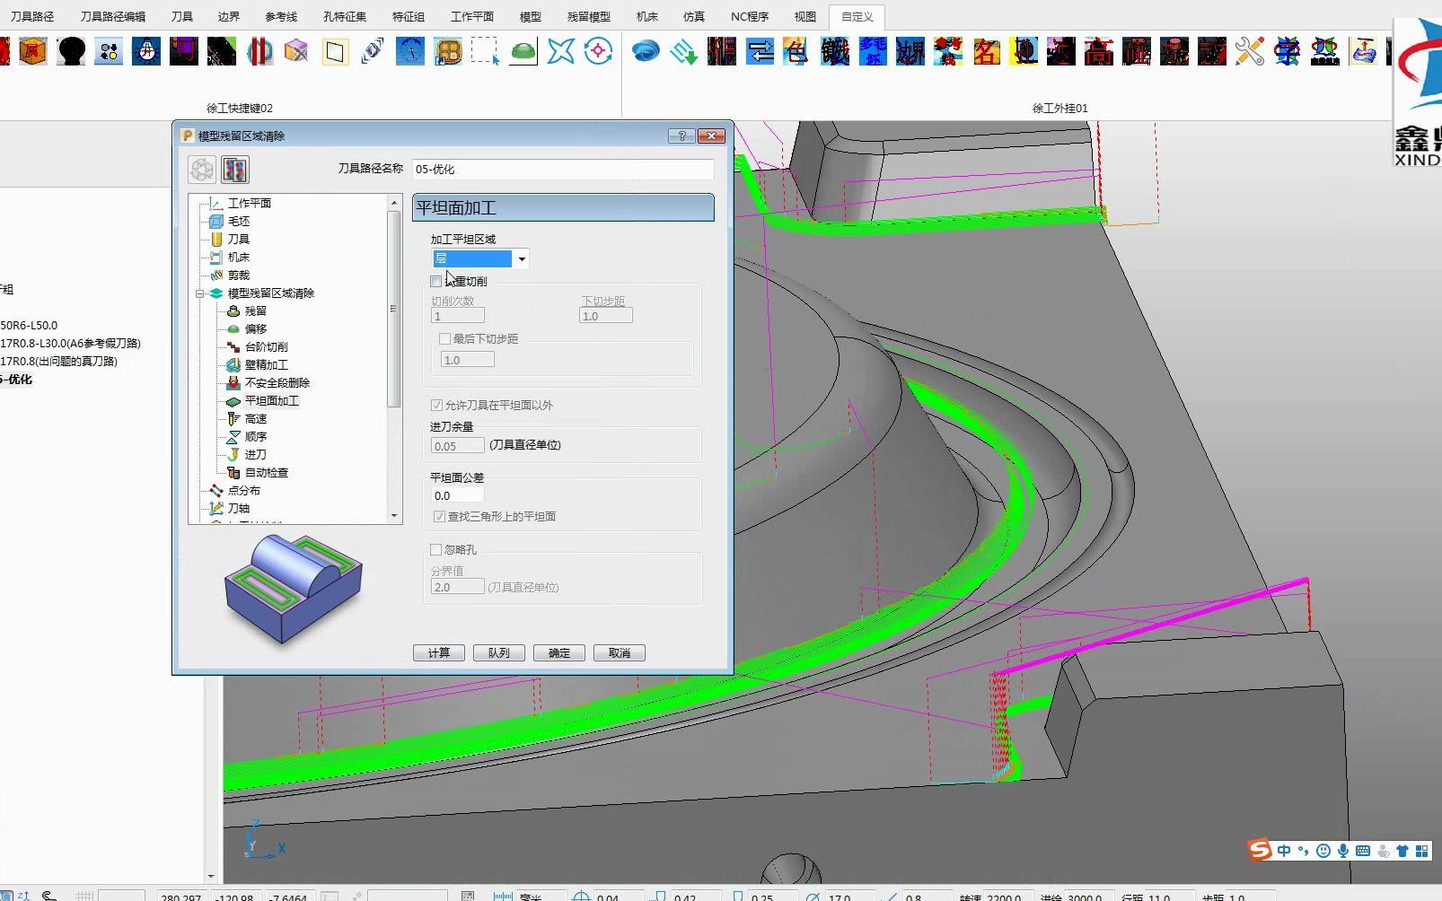Screen dimensions: 1442x901
Task: Click the orange box block icon
Action: tap(33, 51)
